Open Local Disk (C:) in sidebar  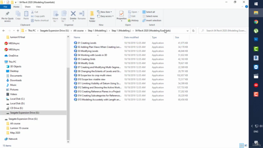[x=17, y=99]
